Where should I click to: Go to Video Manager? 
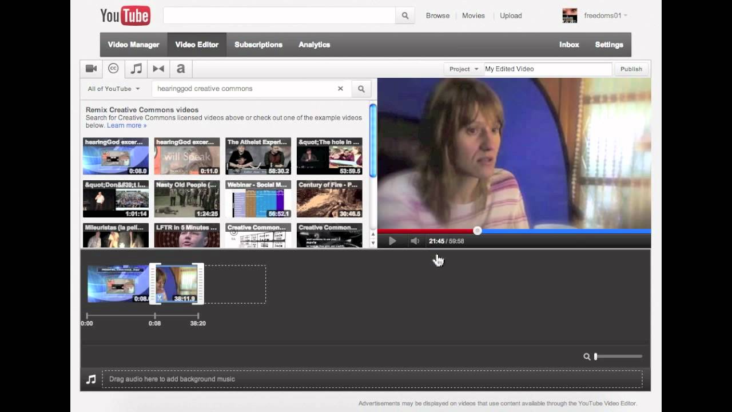[134, 45]
